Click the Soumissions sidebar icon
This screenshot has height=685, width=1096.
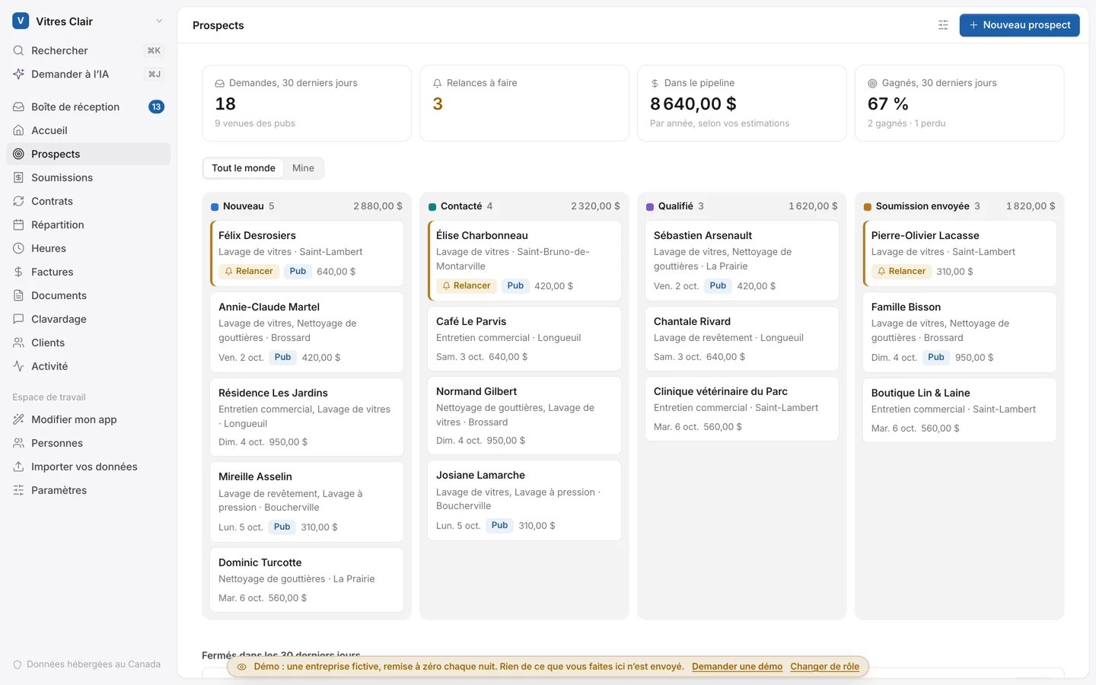[x=18, y=177]
